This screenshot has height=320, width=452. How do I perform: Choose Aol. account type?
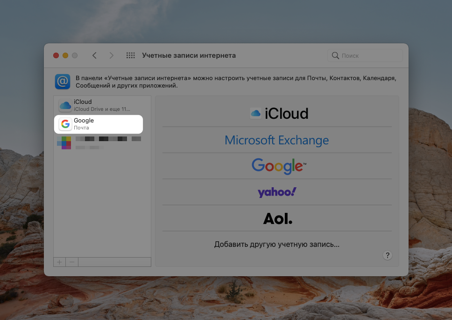[277, 218]
